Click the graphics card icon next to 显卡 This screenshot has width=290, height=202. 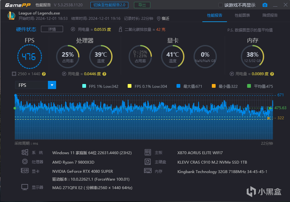(x=25, y=171)
